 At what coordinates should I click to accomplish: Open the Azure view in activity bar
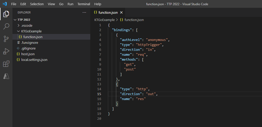click(x=6, y=76)
